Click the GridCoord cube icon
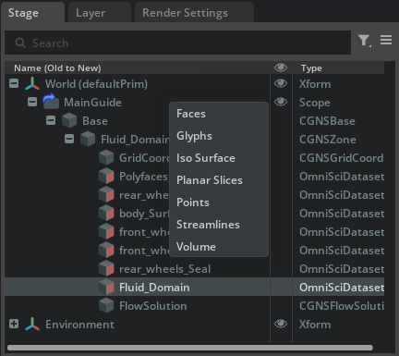The height and width of the screenshot is (356, 399). click(106, 157)
